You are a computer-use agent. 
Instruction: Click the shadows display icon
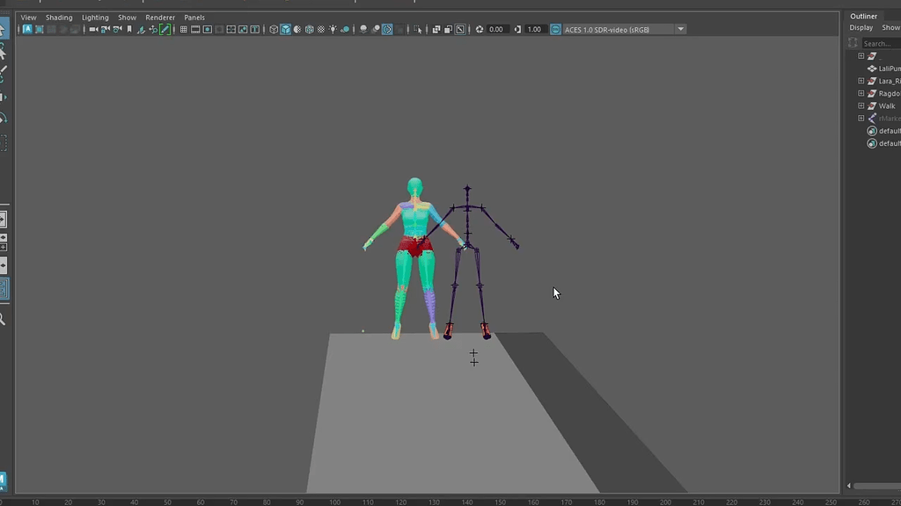pos(345,29)
